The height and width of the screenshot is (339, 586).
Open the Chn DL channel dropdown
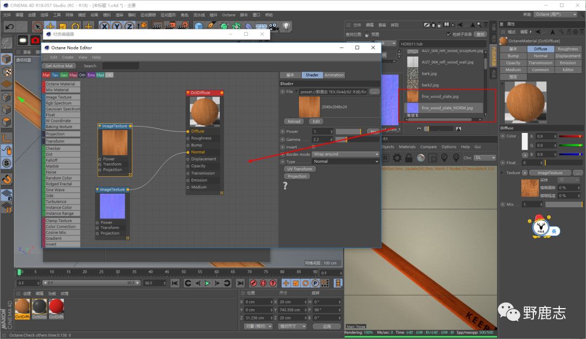click(x=485, y=157)
